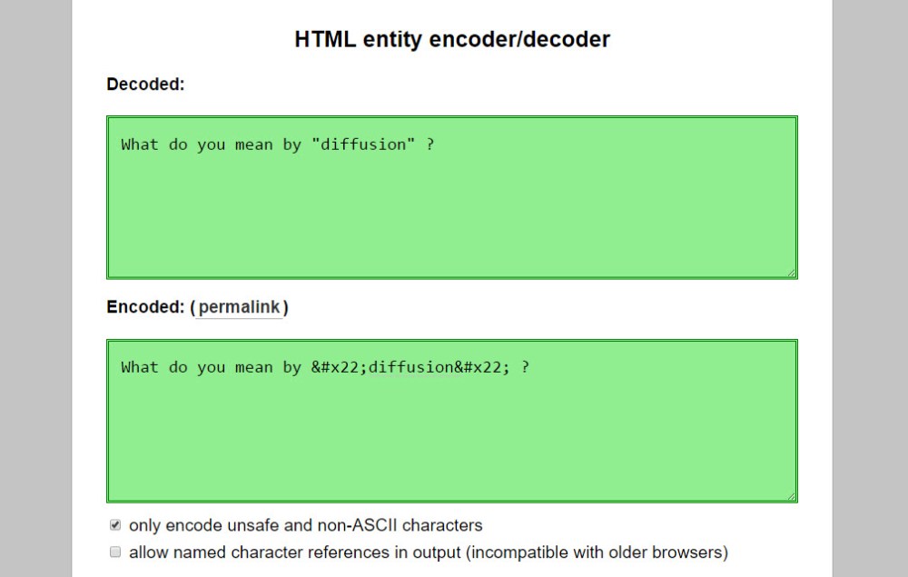Image resolution: width=908 pixels, height=577 pixels.
Task: Click the word "mean" in the Decoded box
Action: (x=253, y=144)
